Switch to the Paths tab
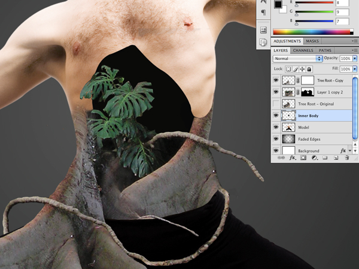The width and height of the screenshot is (359, 269). pyautogui.click(x=325, y=50)
